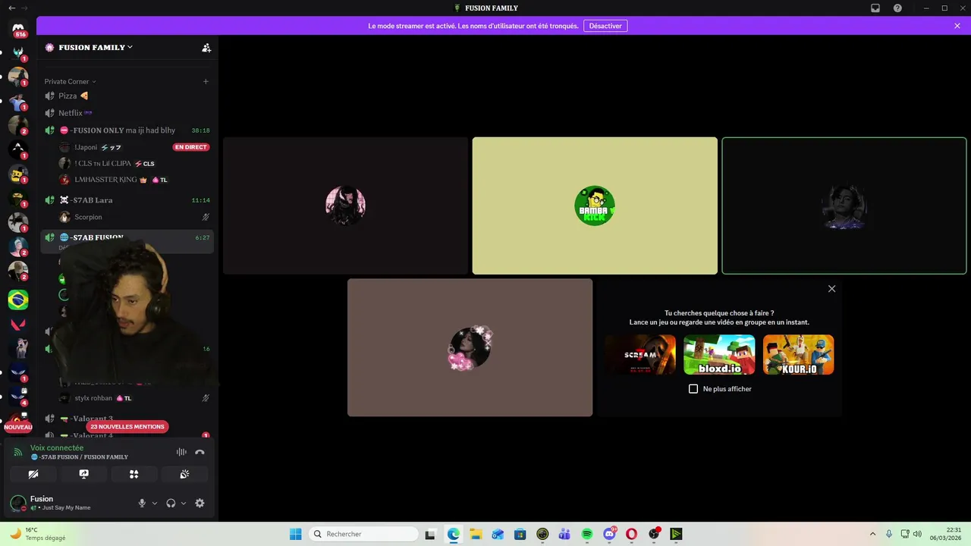Click the invite members icon
The image size is (971, 546).
[x=206, y=47]
